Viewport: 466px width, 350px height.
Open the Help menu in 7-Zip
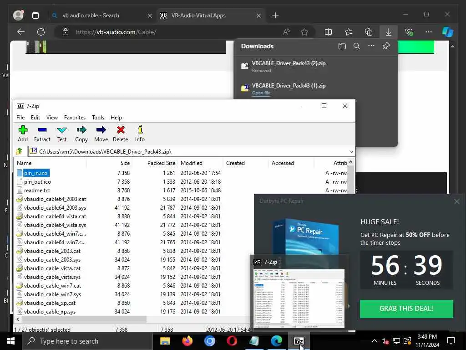[x=116, y=118]
